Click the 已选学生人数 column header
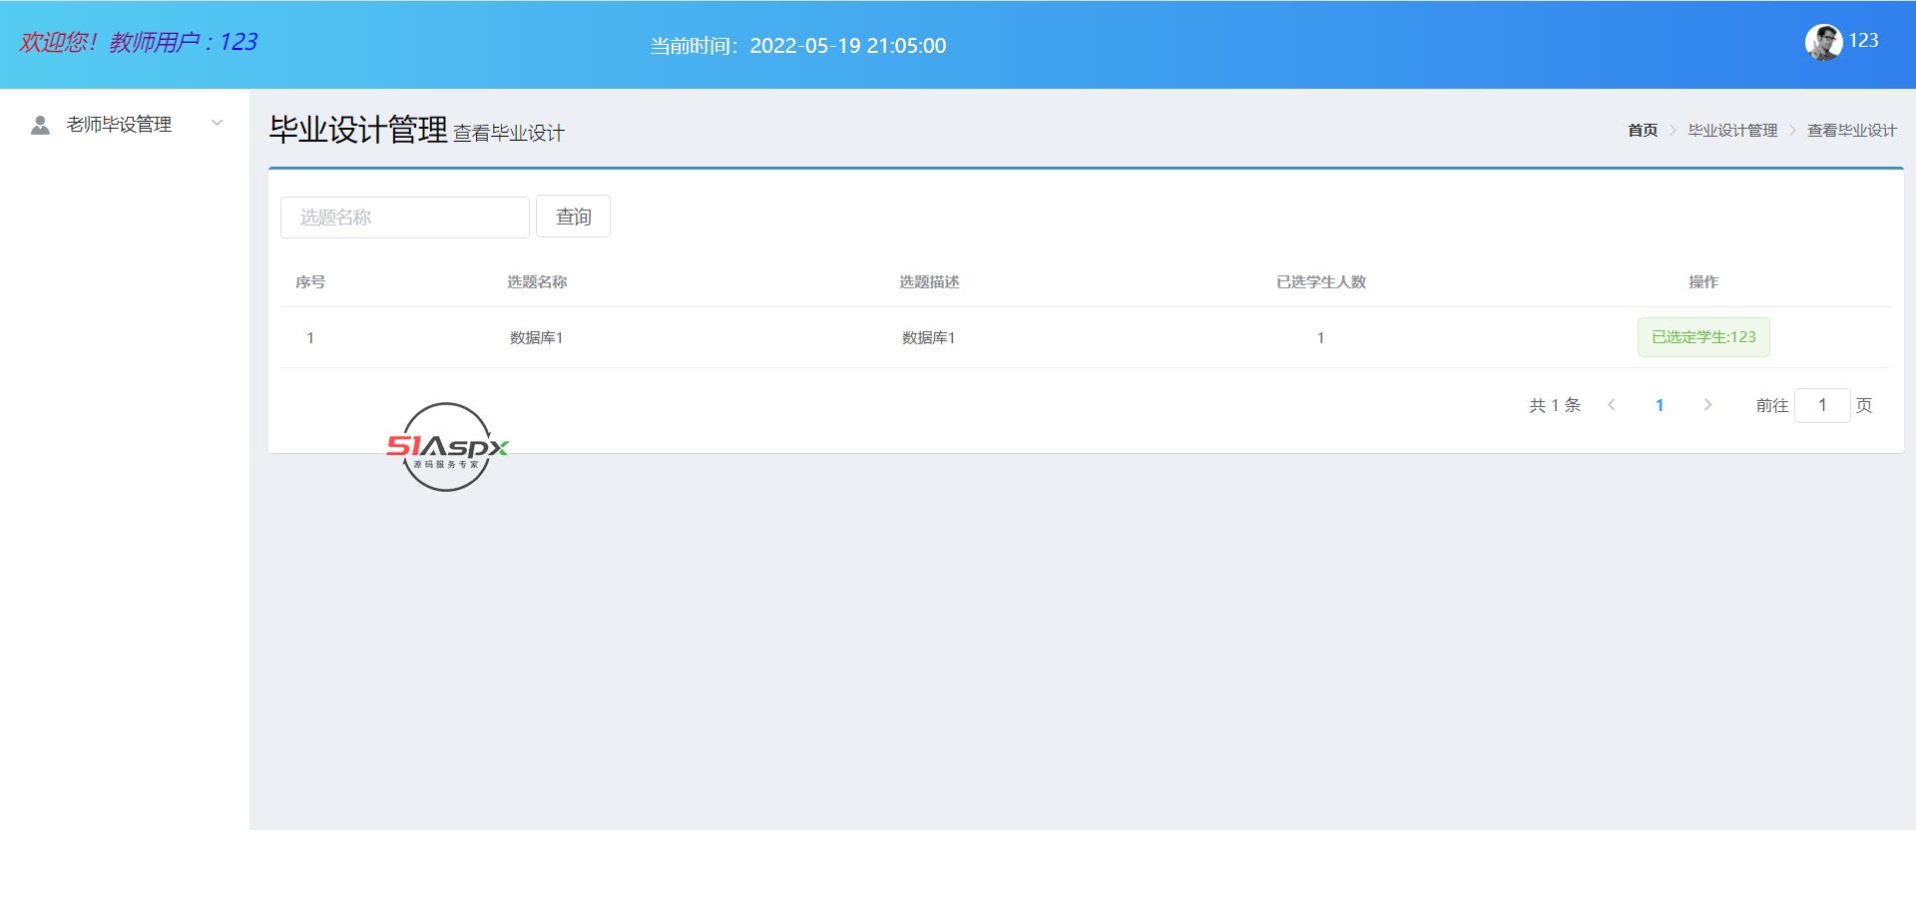Viewport: 1916px width, 900px height. pos(1321,282)
